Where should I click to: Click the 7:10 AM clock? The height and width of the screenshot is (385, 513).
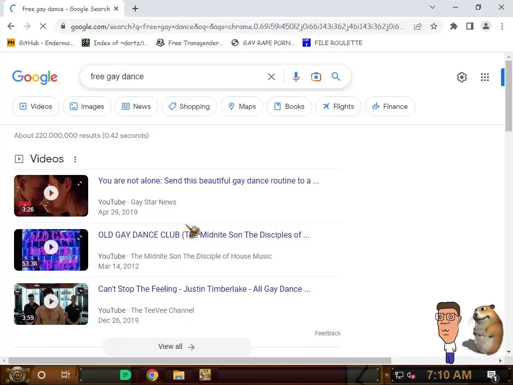pos(449,375)
